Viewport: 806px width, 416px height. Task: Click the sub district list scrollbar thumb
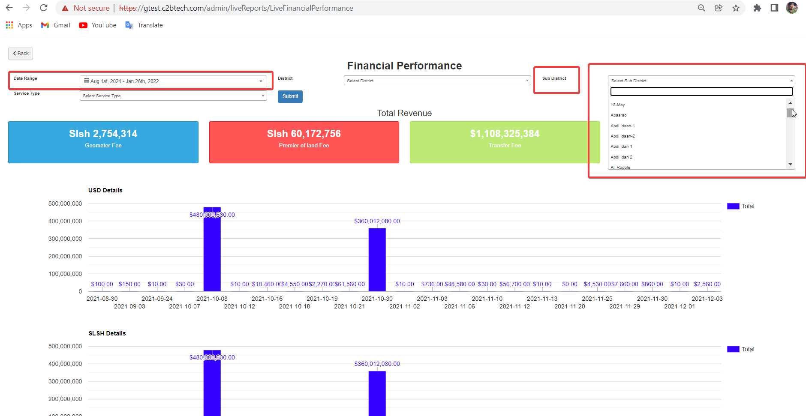pos(790,113)
